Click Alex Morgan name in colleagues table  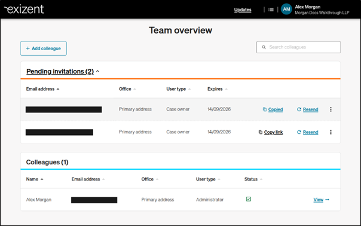39,200
